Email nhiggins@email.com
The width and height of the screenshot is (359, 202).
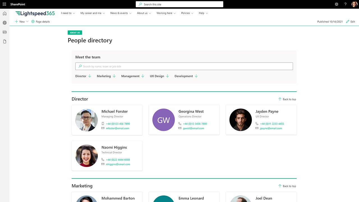[118, 164]
